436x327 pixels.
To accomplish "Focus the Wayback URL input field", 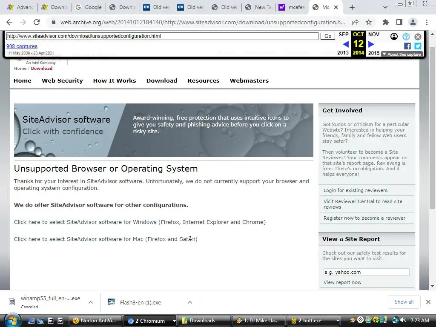I will [x=162, y=36].
